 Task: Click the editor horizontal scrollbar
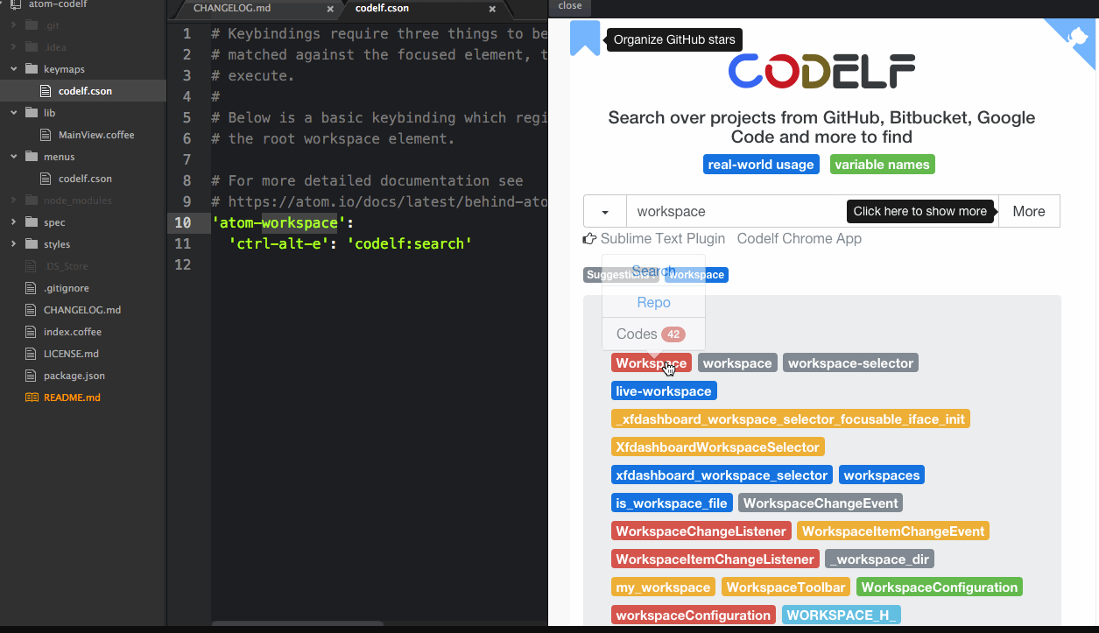tap(298, 623)
